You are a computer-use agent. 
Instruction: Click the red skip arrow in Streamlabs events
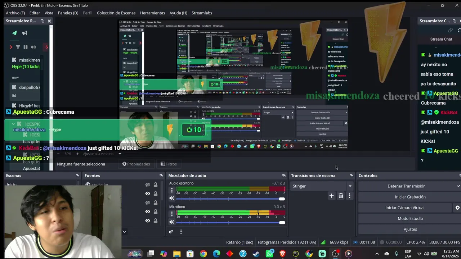click(x=11, y=47)
